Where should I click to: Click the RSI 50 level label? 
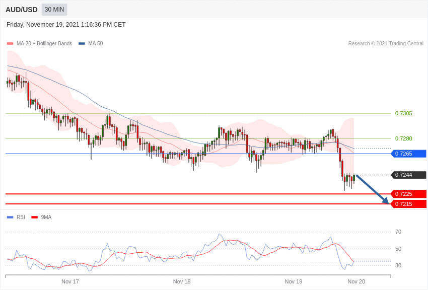pos(398,249)
